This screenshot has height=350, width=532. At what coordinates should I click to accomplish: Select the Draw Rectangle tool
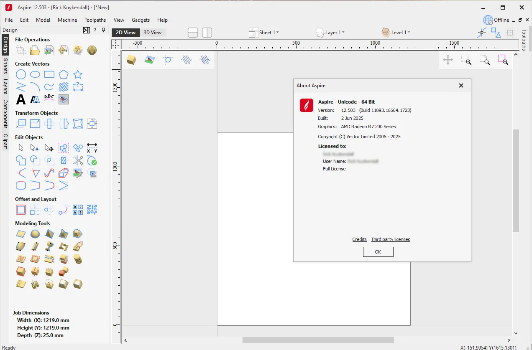49,75
